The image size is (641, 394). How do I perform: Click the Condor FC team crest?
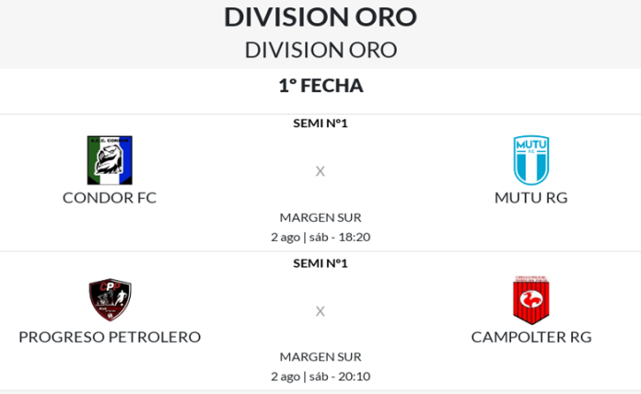[x=110, y=160]
